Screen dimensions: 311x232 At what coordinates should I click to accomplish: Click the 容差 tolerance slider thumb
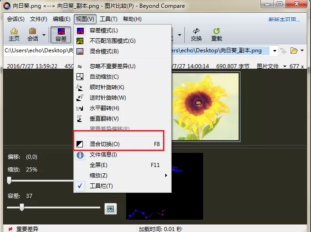coord(22,207)
